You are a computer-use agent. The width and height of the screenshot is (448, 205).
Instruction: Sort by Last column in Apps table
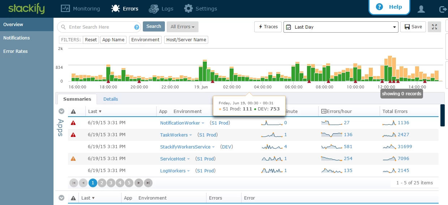tap(95, 111)
